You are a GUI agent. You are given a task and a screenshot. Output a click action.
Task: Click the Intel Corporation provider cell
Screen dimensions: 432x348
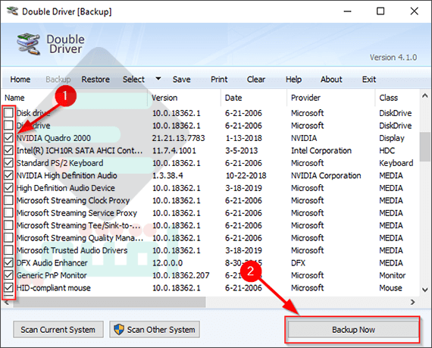pyautogui.click(x=321, y=150)
